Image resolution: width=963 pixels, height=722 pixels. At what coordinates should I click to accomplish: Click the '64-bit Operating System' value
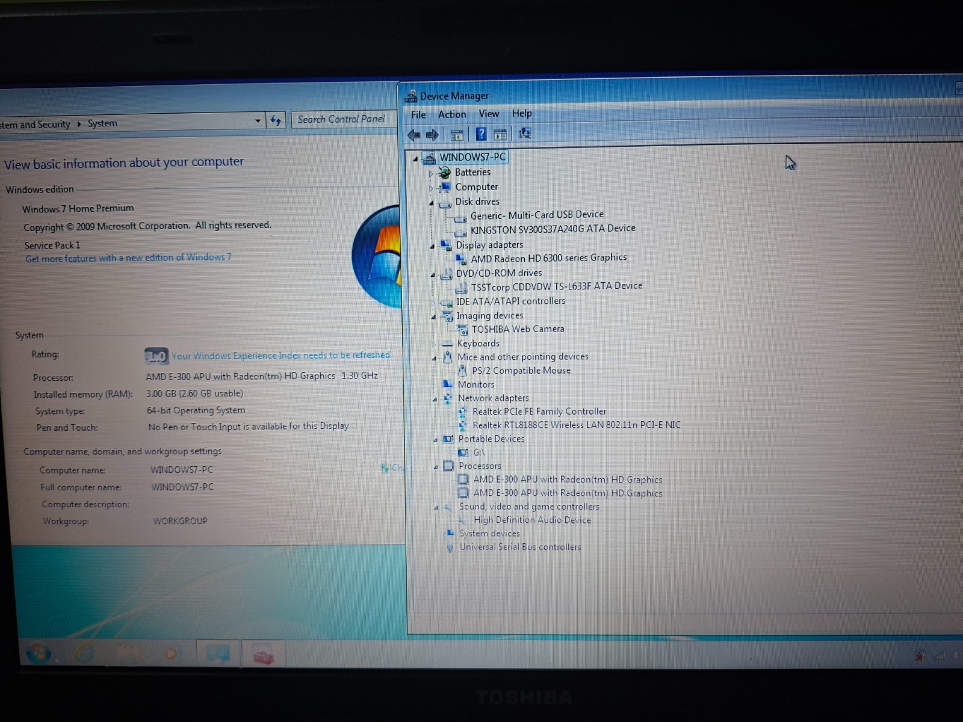pos(196,410)
